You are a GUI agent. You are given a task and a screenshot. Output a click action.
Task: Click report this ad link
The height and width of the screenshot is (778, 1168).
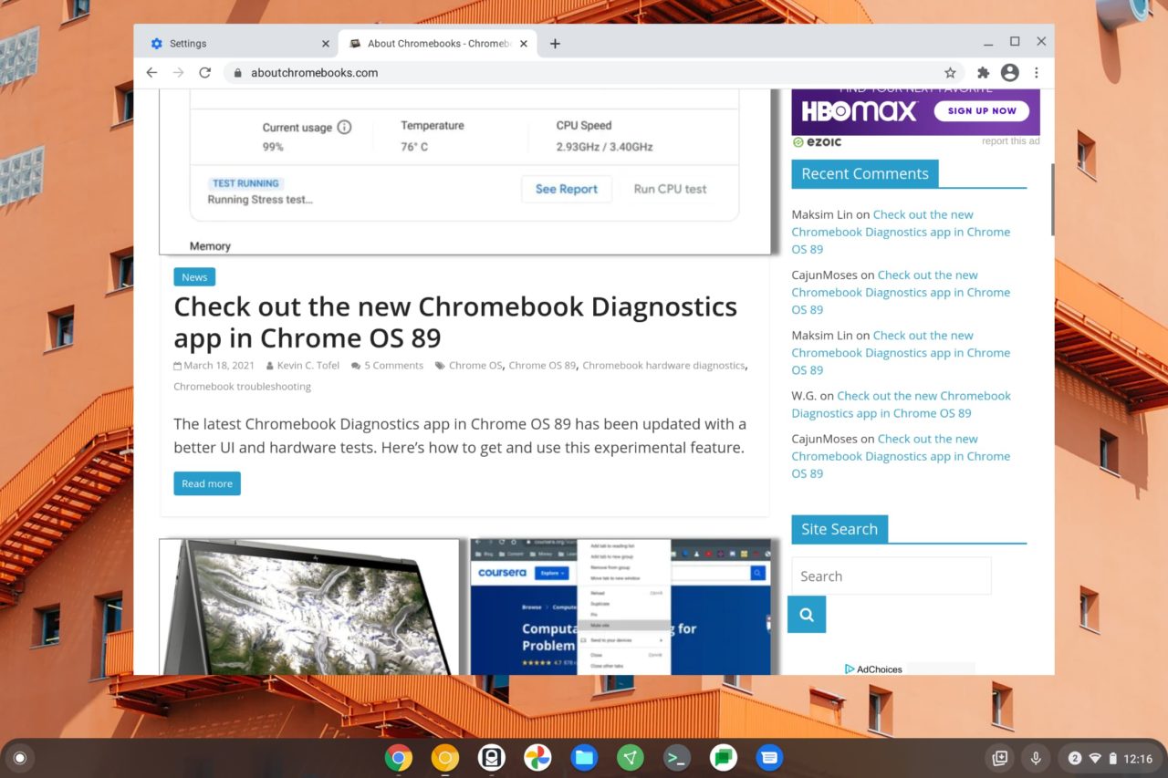(x=1010, y=141)
